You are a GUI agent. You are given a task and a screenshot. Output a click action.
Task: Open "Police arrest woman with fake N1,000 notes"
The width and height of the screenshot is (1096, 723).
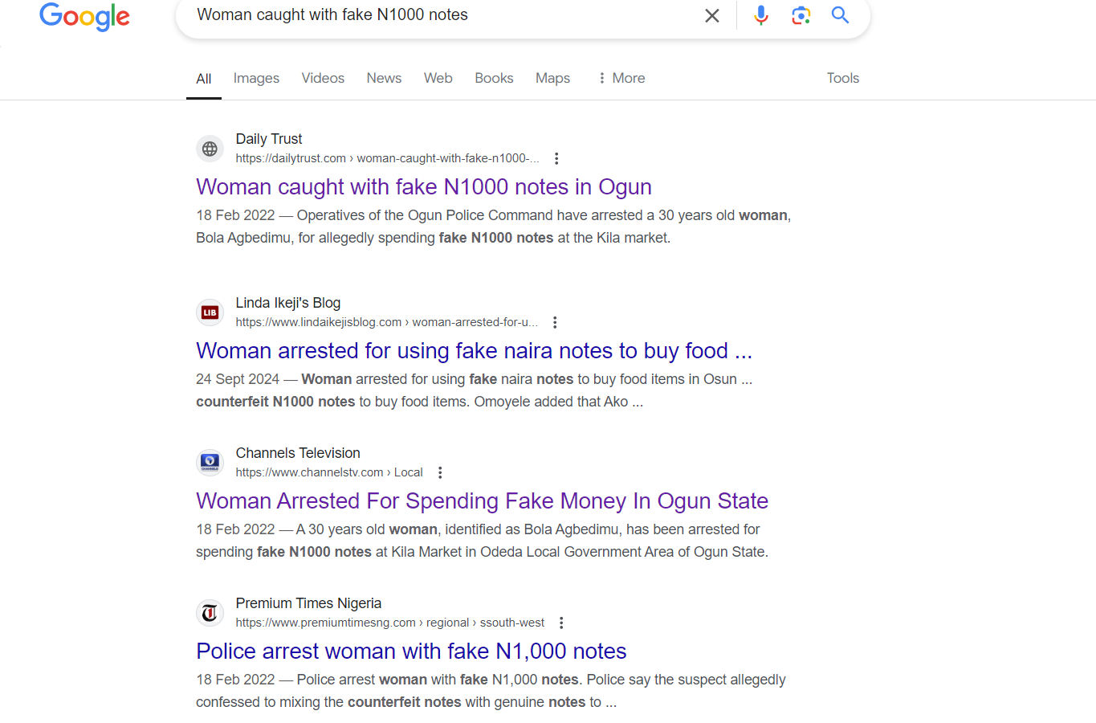(411, 652)
